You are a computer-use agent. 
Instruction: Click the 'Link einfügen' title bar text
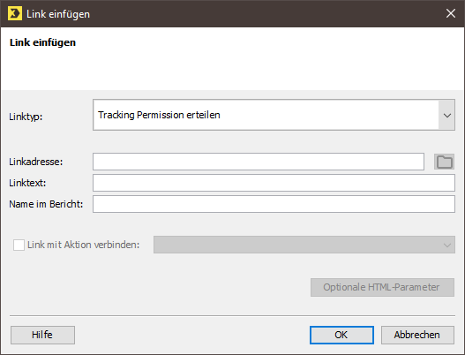[58, 14]
